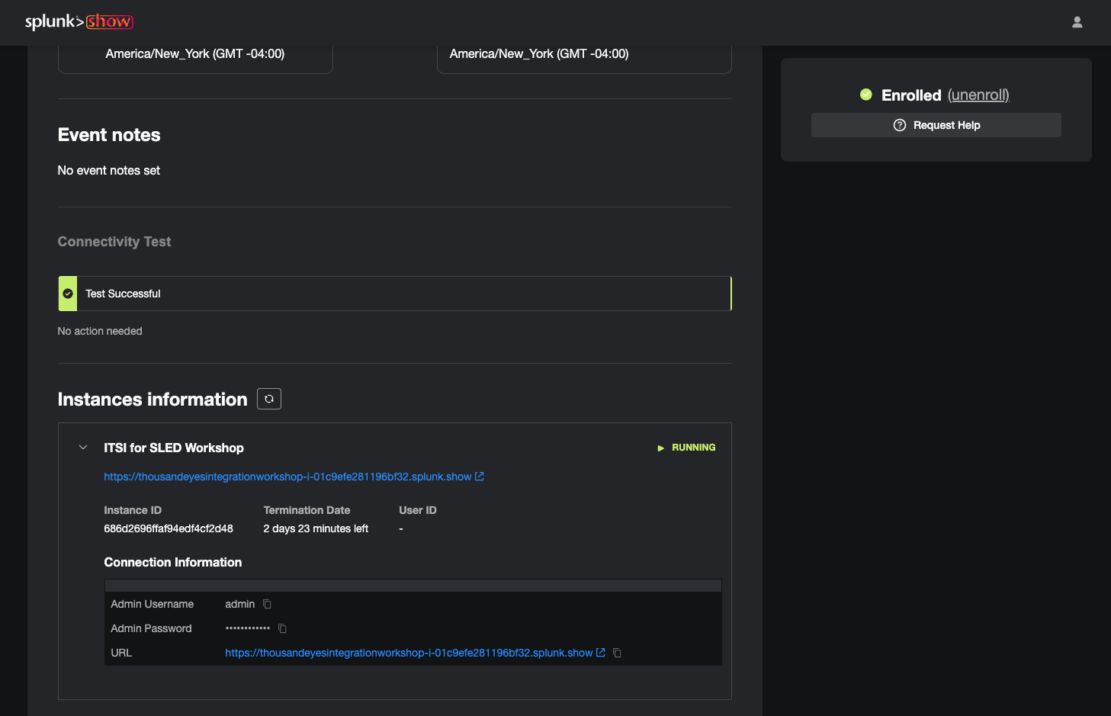The height and width of the screenshot is (716, 1111).
Task: Collapse the ITSI for SLED Workshop section
Action: tap(83, 448)
